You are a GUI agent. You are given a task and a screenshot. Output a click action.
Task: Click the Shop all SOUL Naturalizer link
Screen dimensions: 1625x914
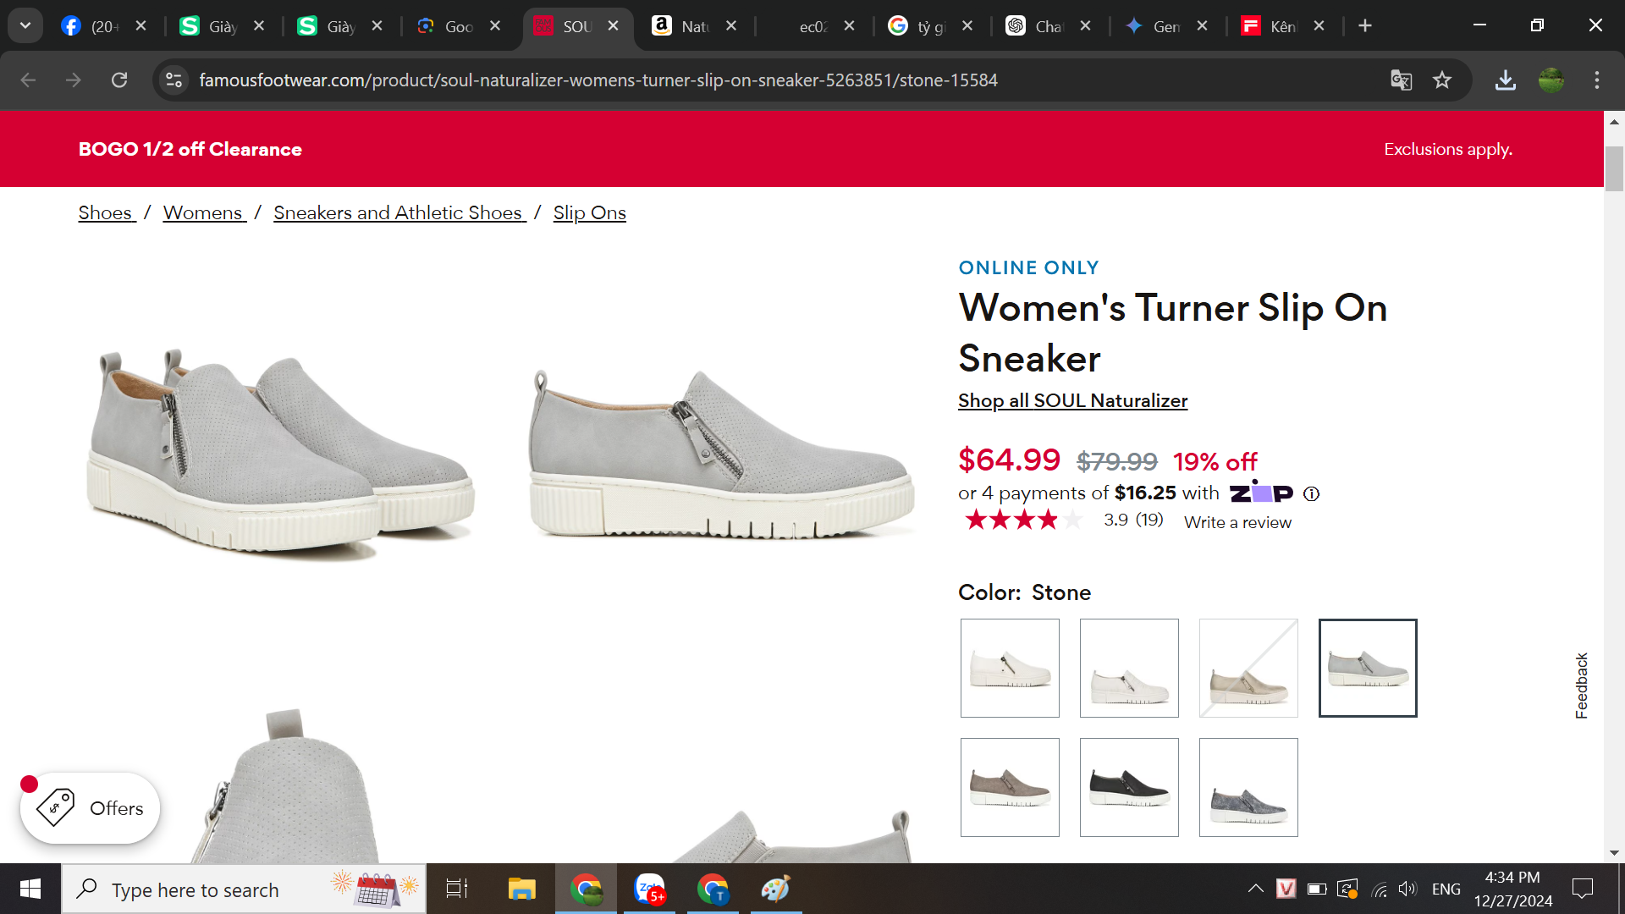pyautogui.click(x=1072, y=401)
